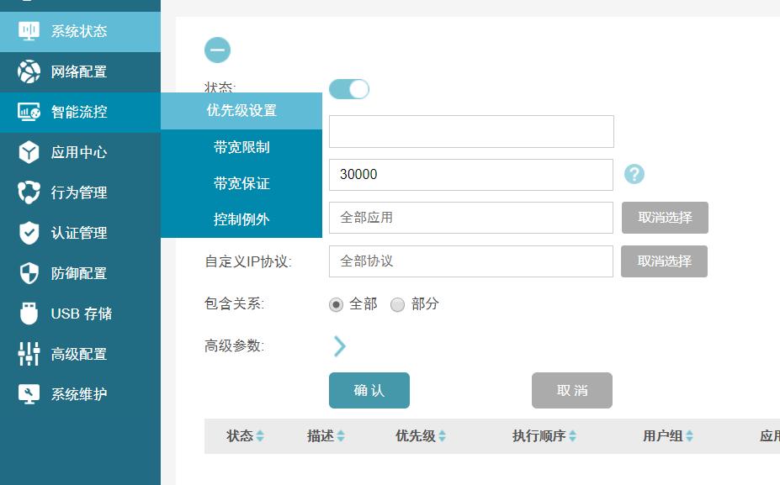The height and width of the screenshot is (485, 780).
Task: Click the description input field below 状态
Action: [x=470, y=131]
